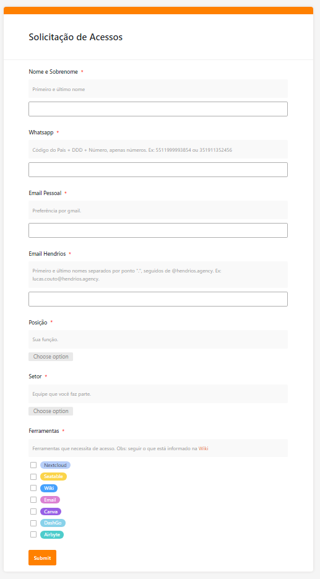Open the Wiki link in Ferramentas description
This screenshot has height=579, width=320.
[x=204, y=449]
